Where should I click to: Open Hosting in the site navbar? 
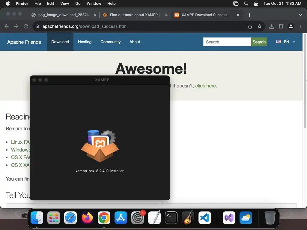click(85, 42)
